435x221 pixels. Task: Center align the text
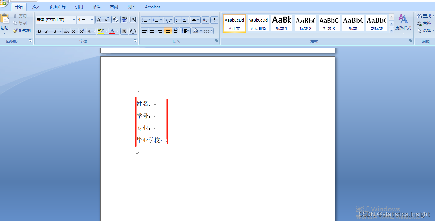point(152,31)
